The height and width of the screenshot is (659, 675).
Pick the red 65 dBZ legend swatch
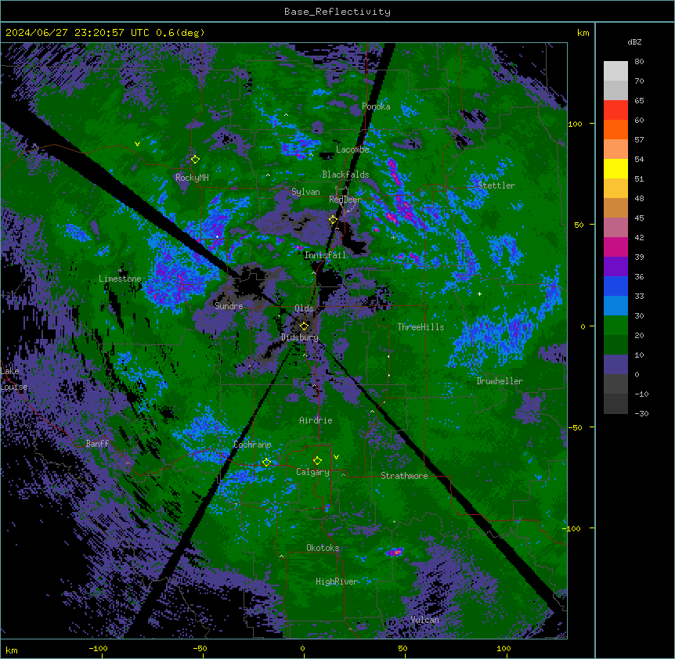click(615, 110)
